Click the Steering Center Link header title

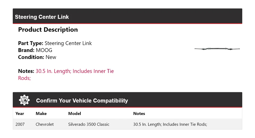pyautogui.click(x=42, y=17)
